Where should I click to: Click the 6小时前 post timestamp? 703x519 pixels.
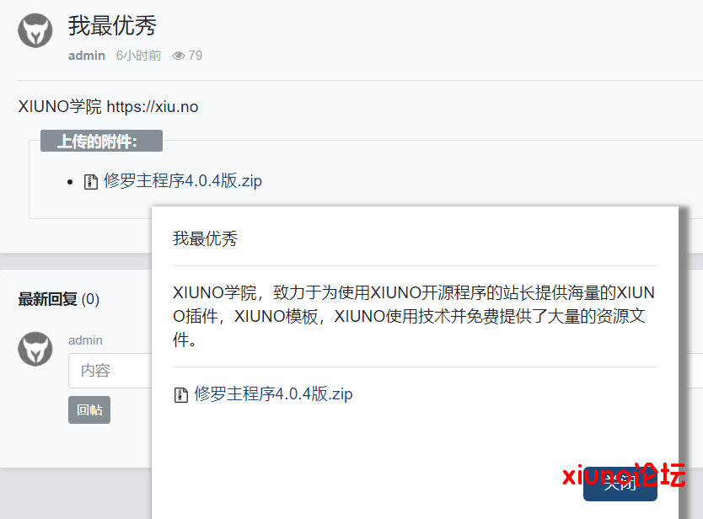(138, 56)
